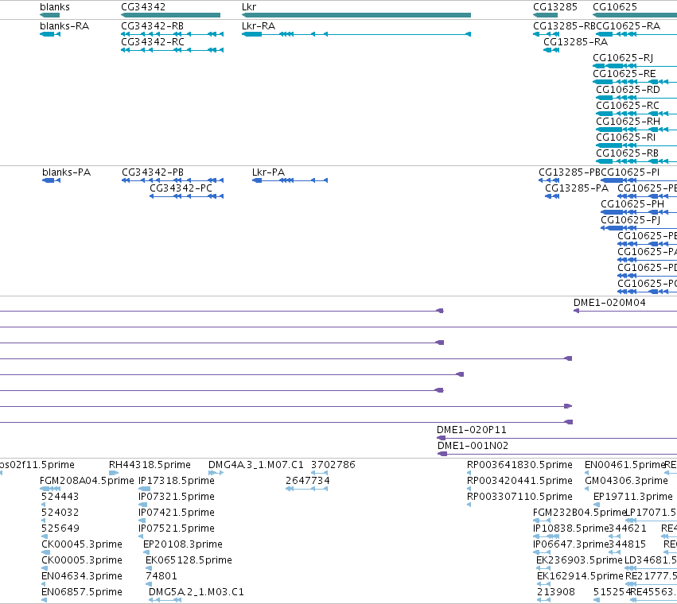Open the EN04634.3prime EST

43,585
